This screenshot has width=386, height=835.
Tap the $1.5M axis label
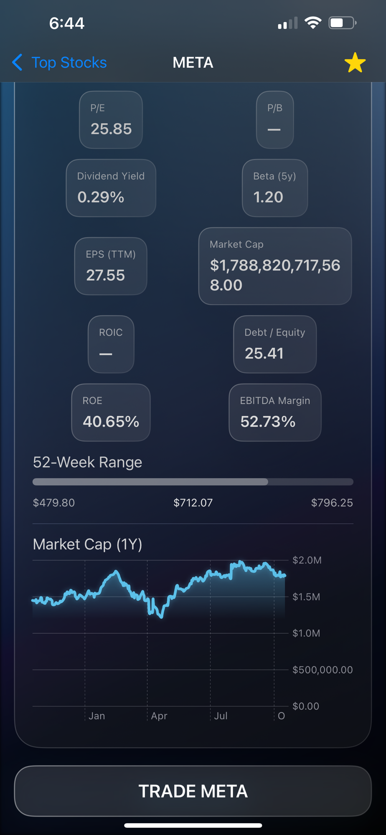[x=306, y=597]
